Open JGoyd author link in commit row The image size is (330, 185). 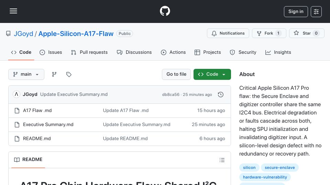[30, 95]
